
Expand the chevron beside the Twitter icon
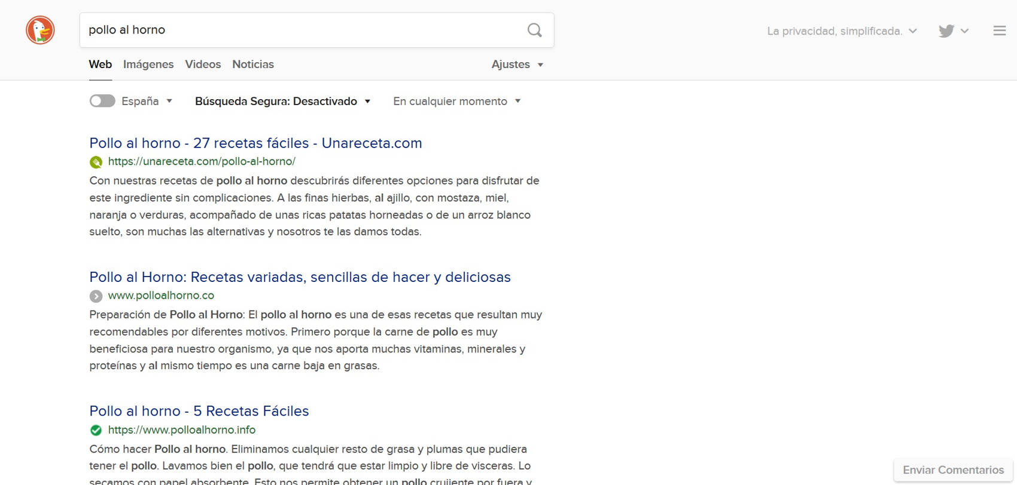click(964, 31)
